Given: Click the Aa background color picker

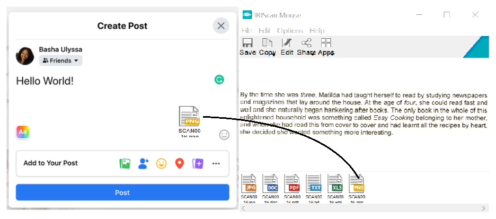Looking at the screenshot, I should [22, 132].
